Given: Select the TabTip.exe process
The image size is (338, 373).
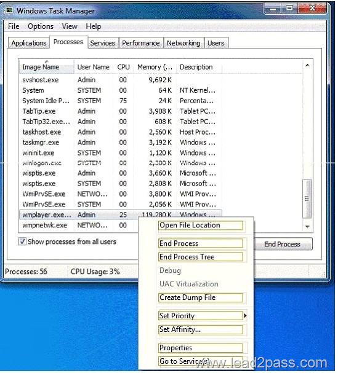Looking at the screenshot, I should point(121,111).
